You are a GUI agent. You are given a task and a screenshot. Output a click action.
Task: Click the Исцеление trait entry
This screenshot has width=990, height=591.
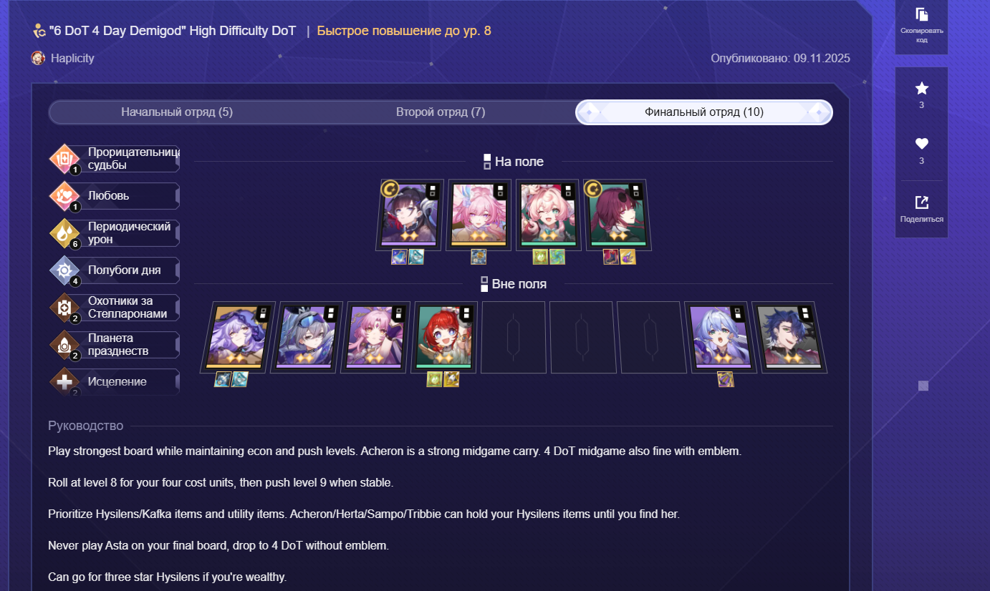click(114, 381)
